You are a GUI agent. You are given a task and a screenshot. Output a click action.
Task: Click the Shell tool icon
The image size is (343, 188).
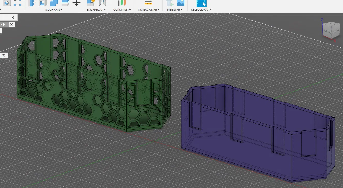pos(43,3)
